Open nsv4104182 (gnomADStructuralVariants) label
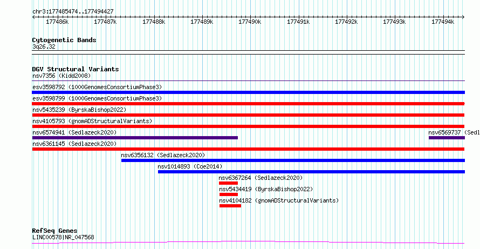This screenshot has height=249, width=480. pyautogui.click(x=279, y=200)
